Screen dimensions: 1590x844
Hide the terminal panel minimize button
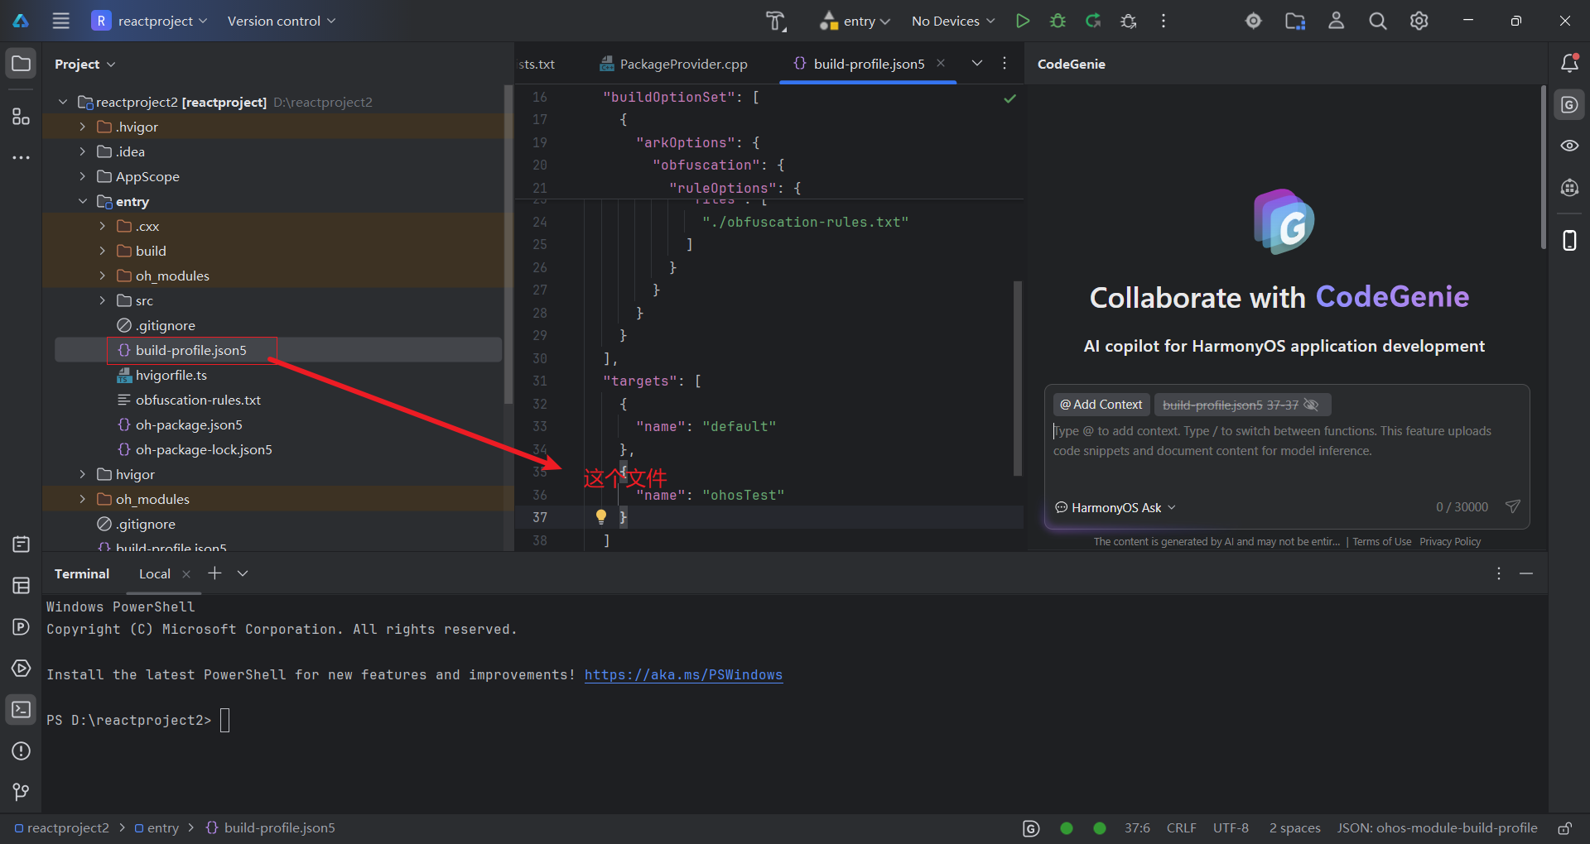coord(1526,573)
